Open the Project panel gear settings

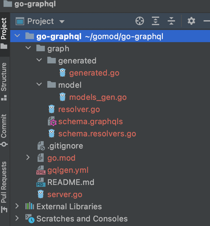pos(191,21)
